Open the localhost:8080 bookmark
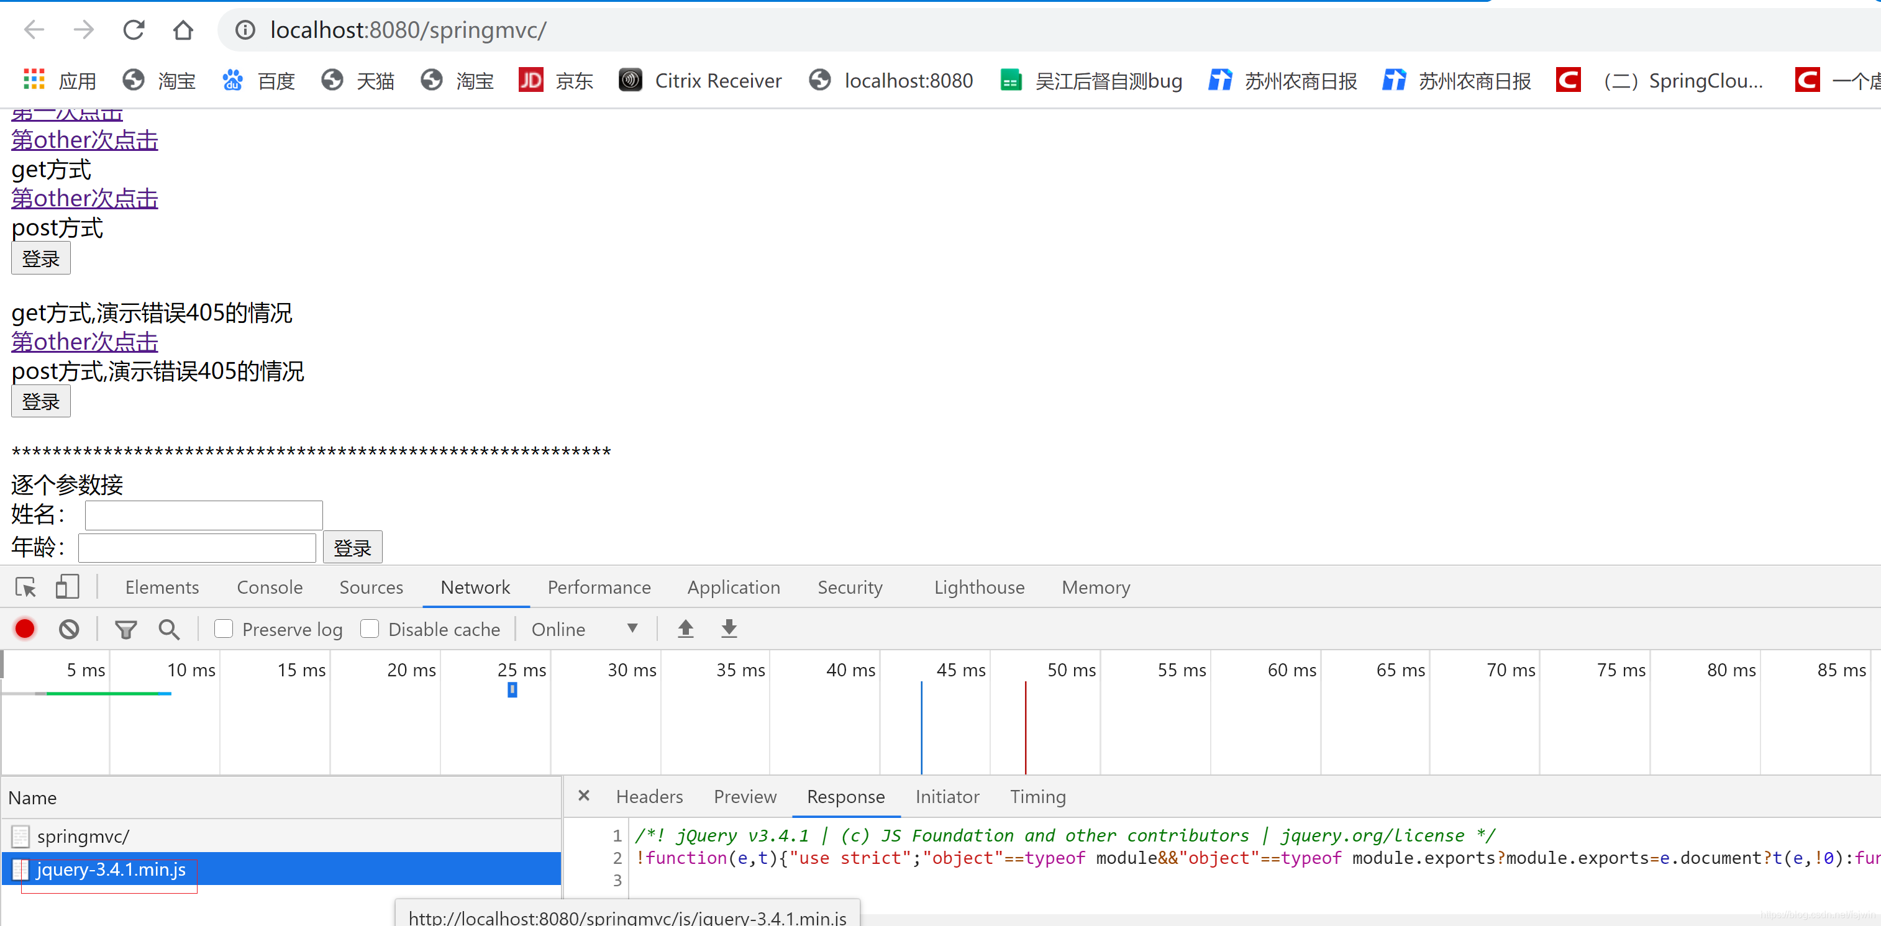 coord(891,79)
